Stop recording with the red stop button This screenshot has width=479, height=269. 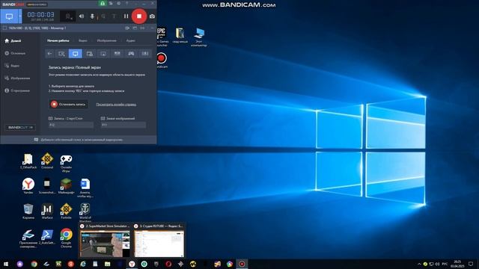click(x=139, y=16)
